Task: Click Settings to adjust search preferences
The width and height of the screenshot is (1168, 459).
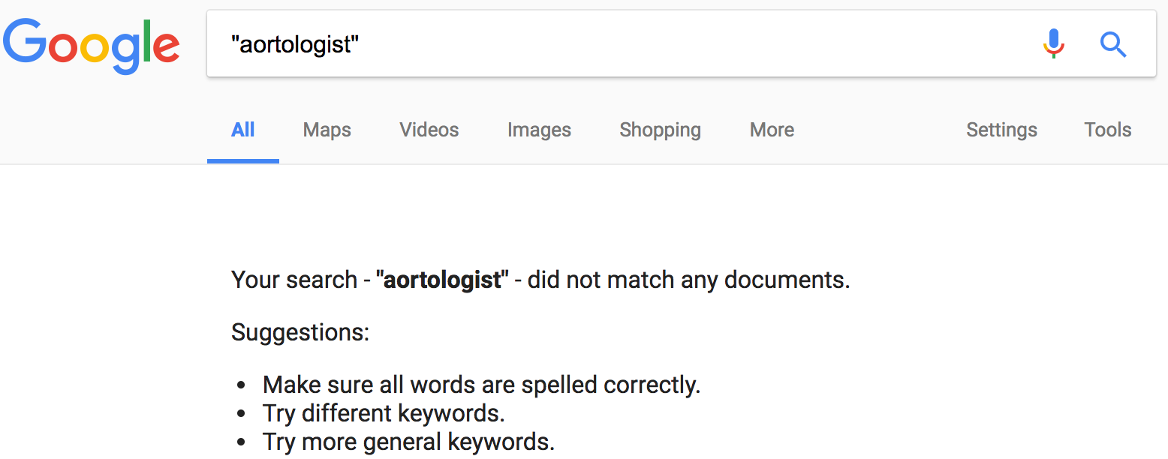Action: 1001,129
